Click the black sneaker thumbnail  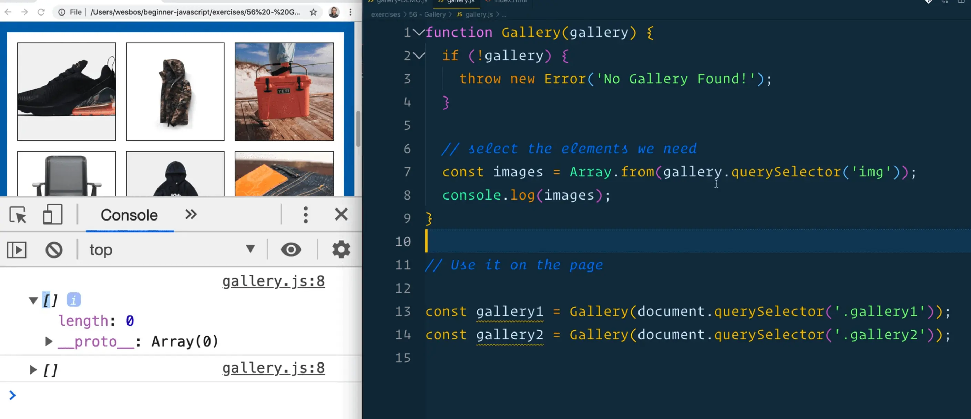[x=67, y=92]
